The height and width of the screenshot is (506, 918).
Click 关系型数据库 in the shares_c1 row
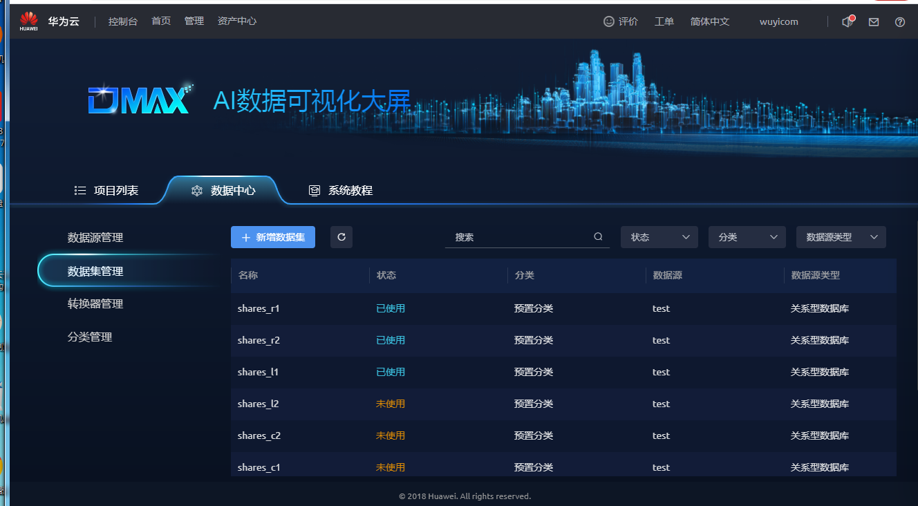(820, 467)
